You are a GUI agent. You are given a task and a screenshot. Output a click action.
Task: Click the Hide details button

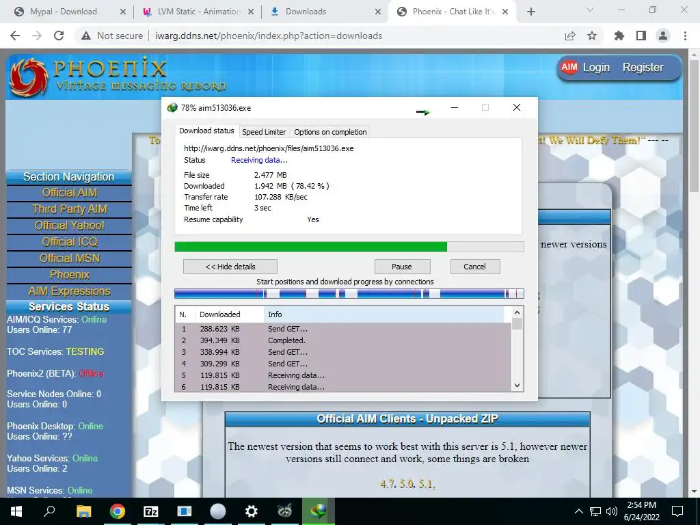click(230, 267)
